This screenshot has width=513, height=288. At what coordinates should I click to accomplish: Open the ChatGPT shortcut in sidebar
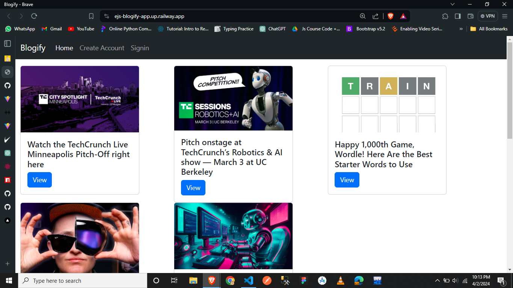(x=8, y=153)
